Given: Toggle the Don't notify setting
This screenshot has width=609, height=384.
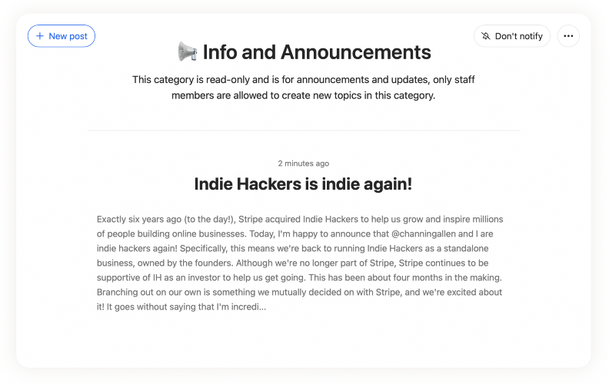Looking at the screenshot, I should [512, 36].
